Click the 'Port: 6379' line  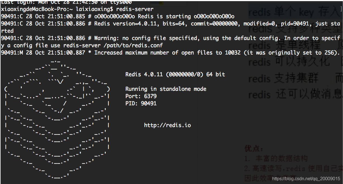(x=141, y=96)
